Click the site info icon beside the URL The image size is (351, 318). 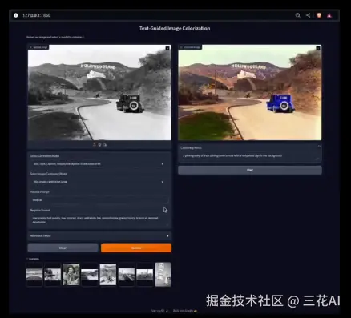click(16, 15)
